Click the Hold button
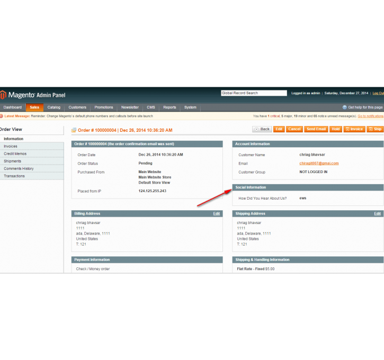The height and width of the screenshot is (360, 384). pos(336,129)
